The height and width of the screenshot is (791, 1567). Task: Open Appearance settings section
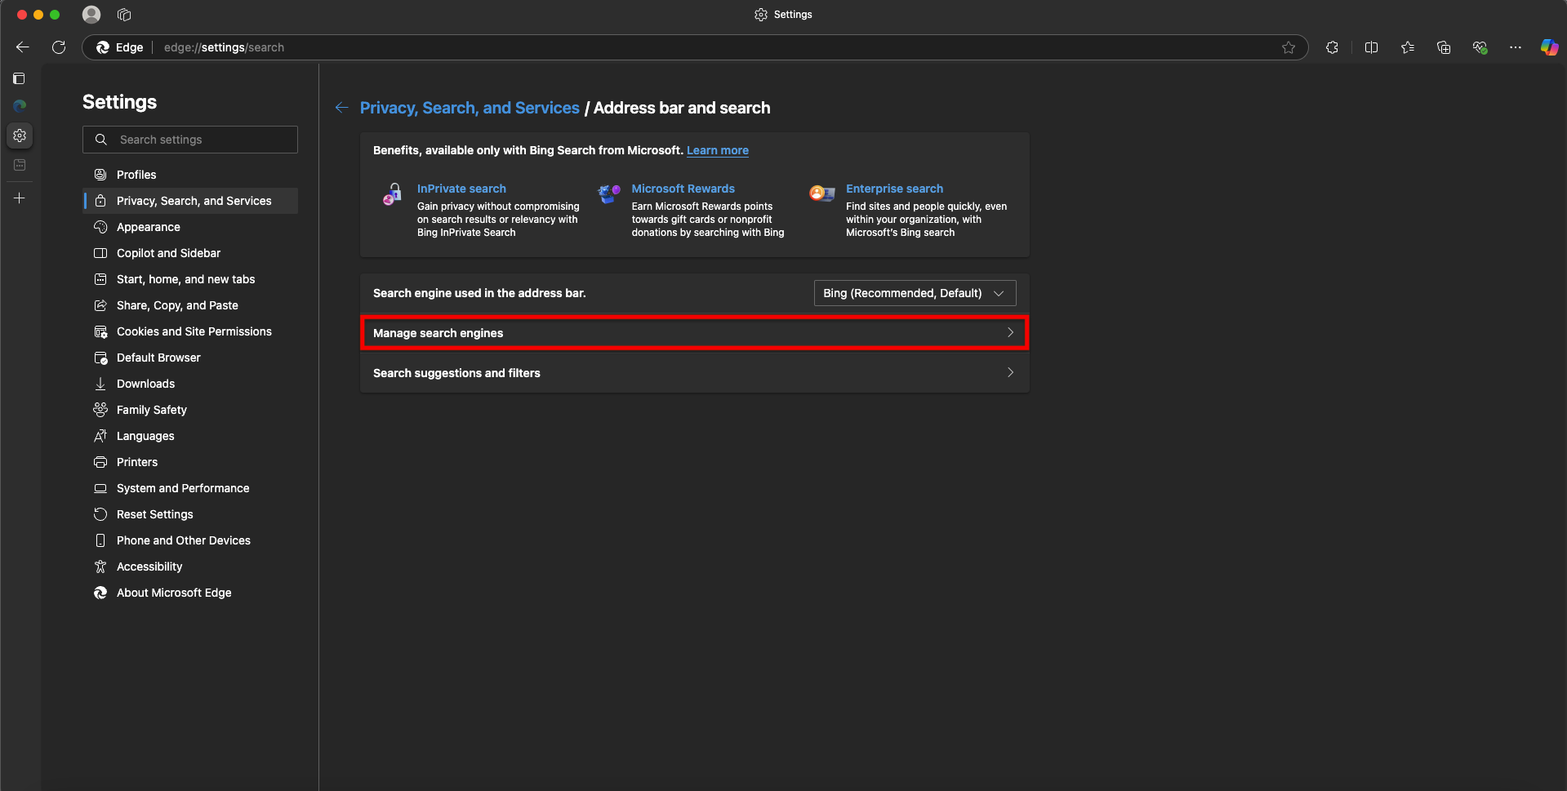coord(190,227)
